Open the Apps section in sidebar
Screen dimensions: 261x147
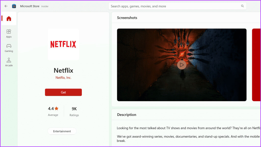pos(9,34)
